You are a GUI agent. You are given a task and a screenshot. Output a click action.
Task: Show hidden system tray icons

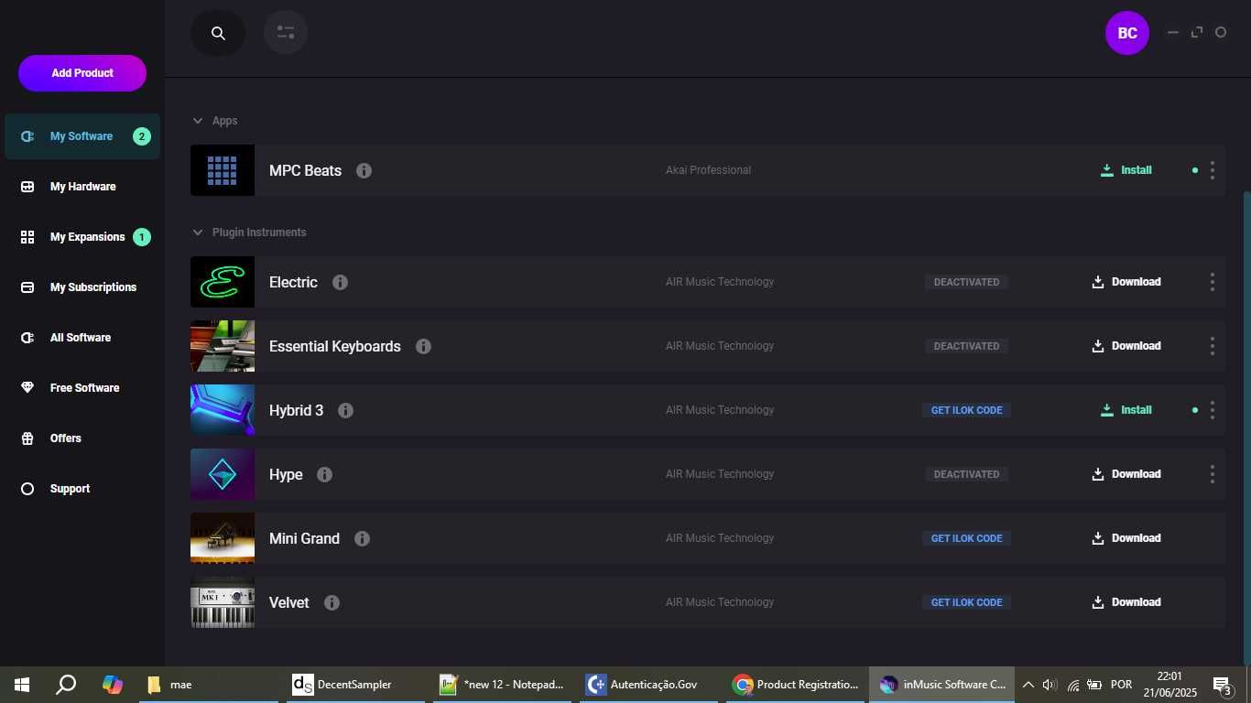[1028, 685]
